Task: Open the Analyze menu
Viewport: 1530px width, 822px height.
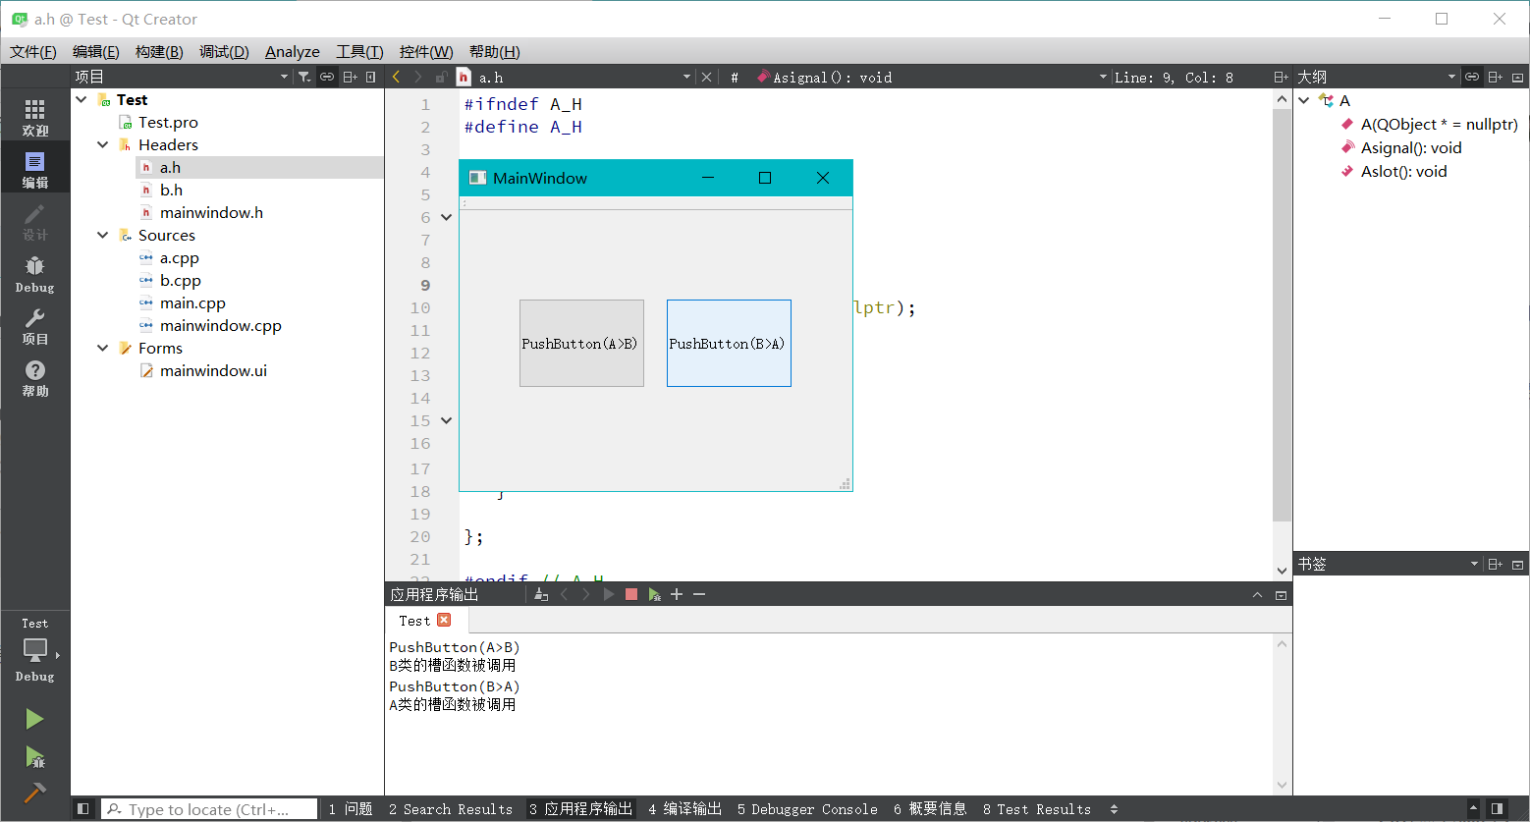Action: coord(293,51)
